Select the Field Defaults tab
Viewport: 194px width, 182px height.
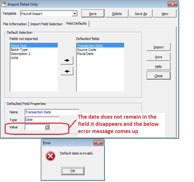[x=76, y=24]
